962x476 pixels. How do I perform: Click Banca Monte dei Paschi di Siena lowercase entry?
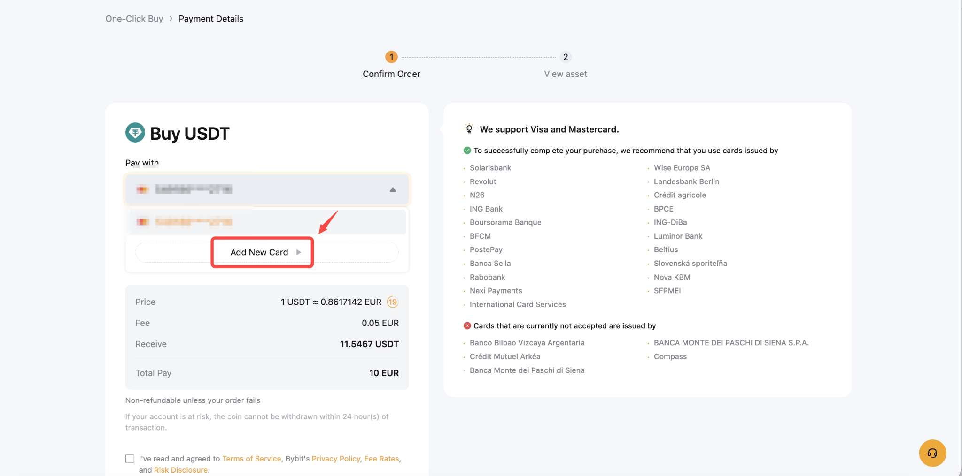(x=527, y=370)
